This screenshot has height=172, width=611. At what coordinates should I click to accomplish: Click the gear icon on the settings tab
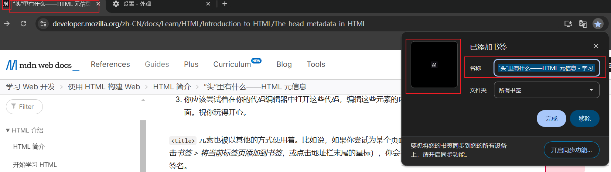116,4
